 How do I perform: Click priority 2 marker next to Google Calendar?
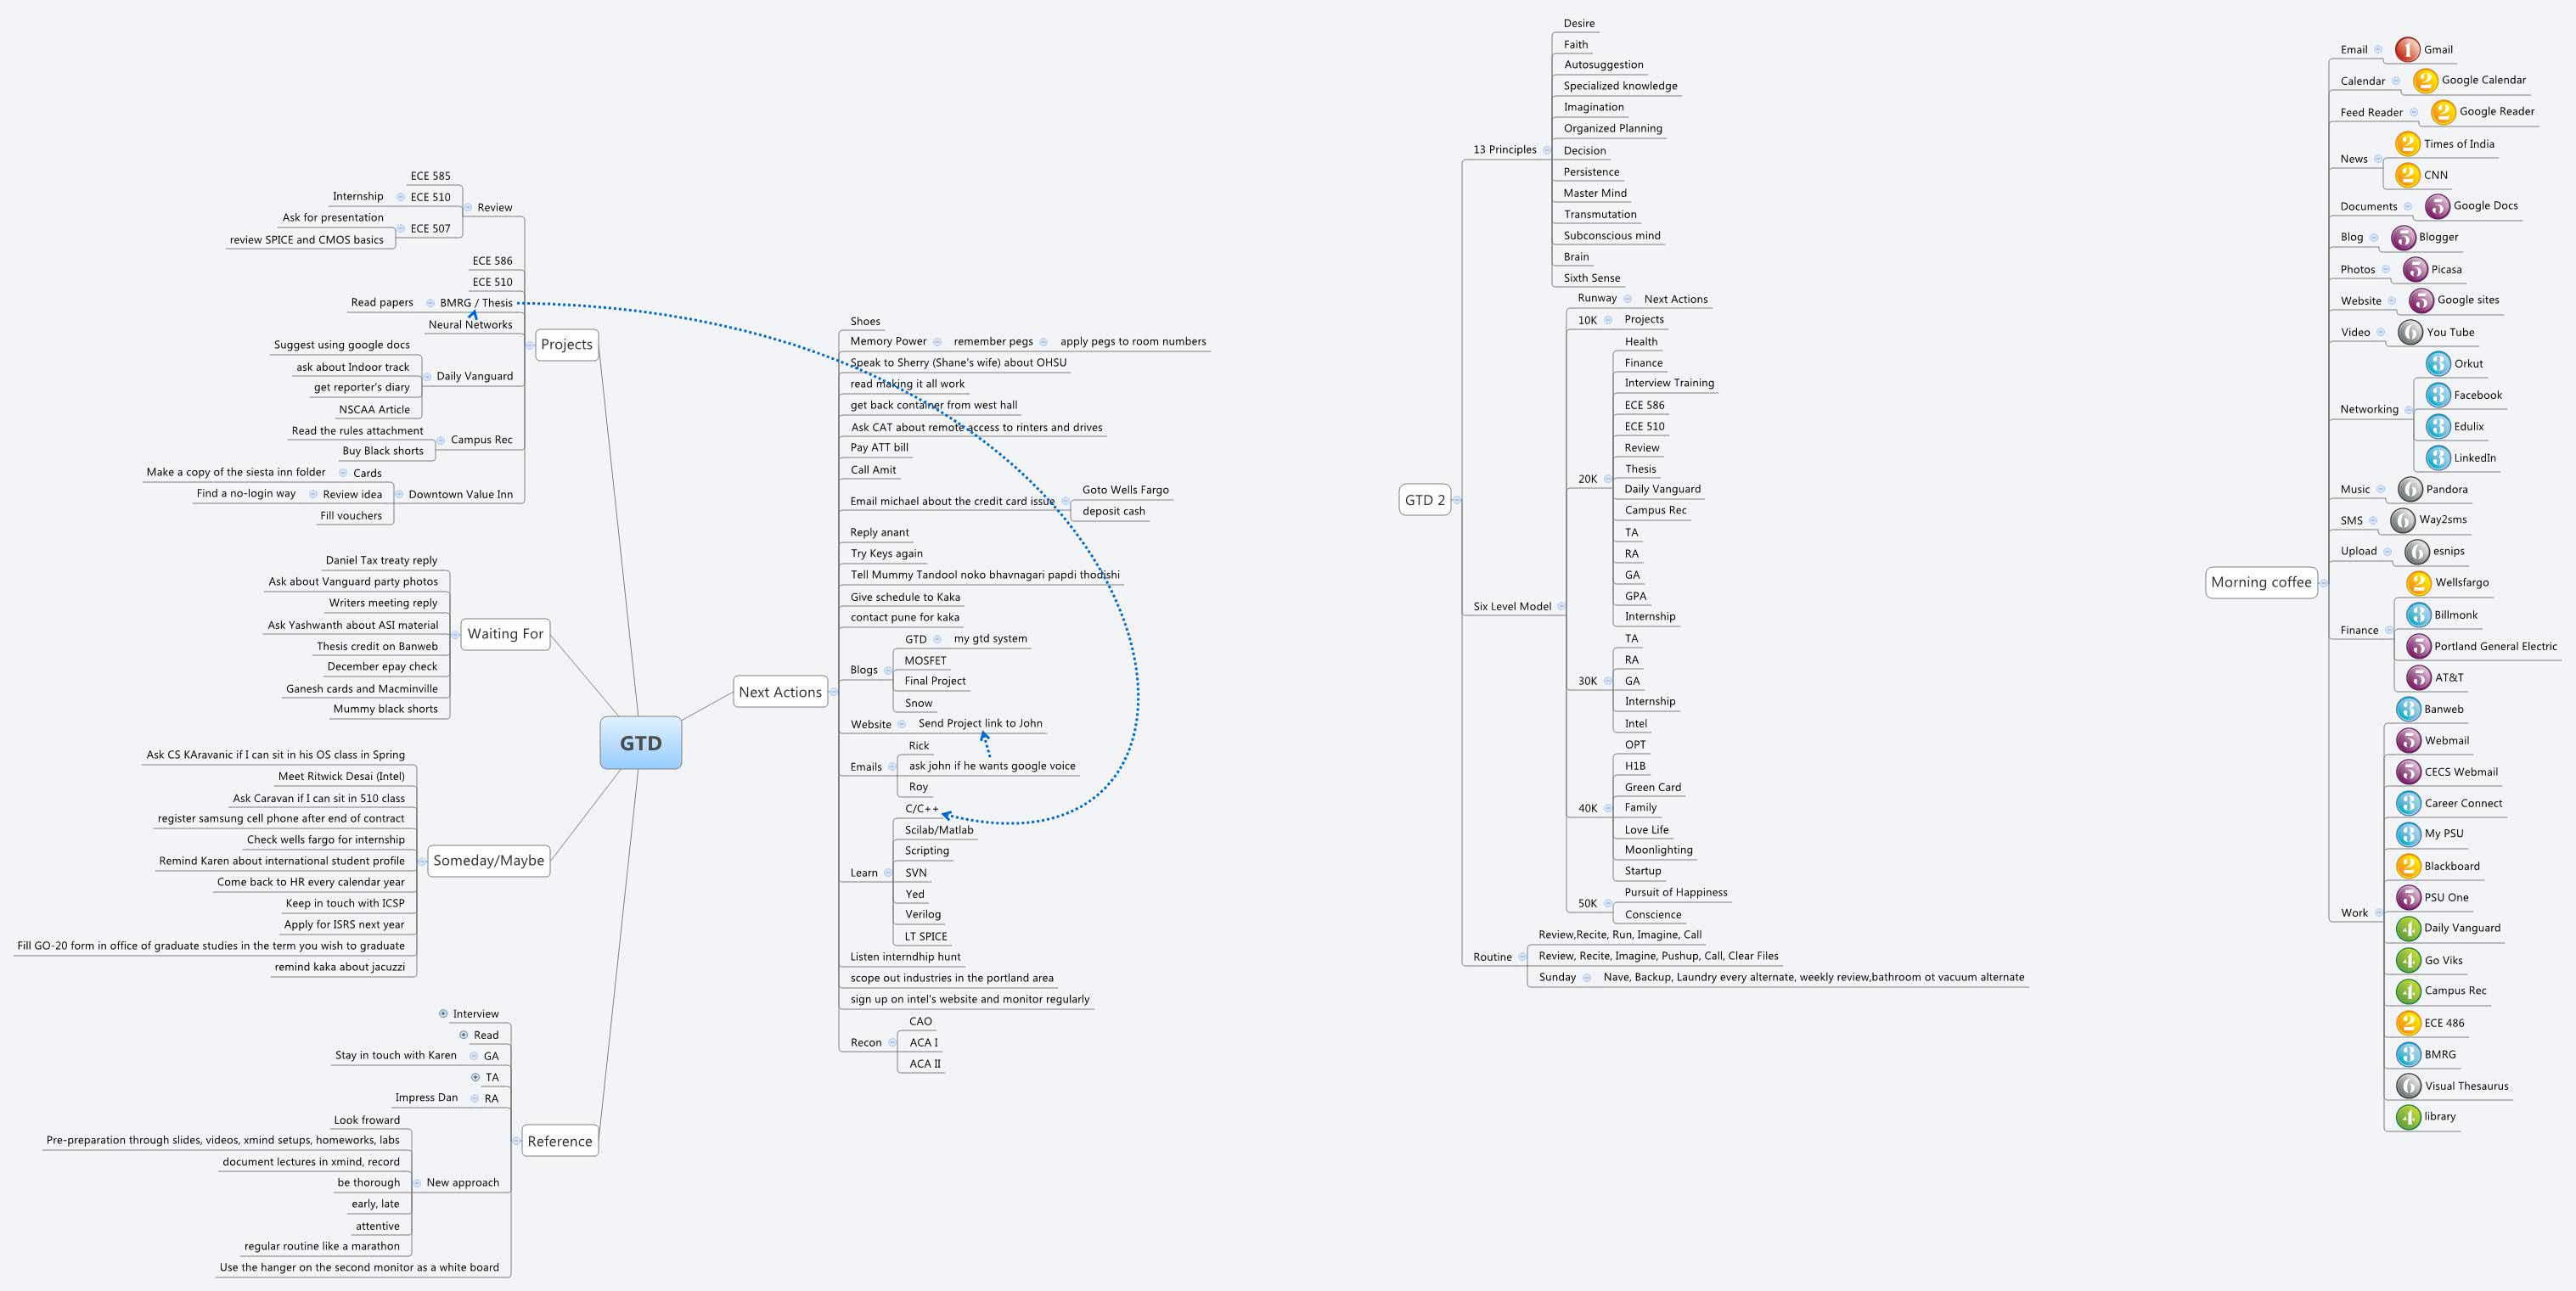tap(2425, 80)
